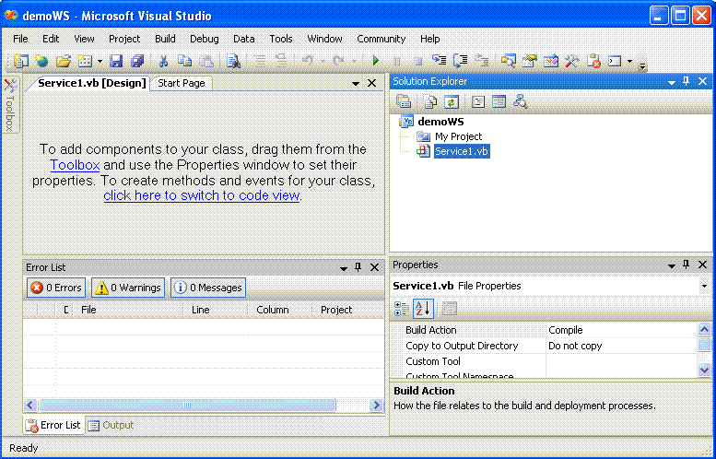Open toolbar options overflow arrow
Screen dimensions: 716x459
[x=642, y=66]
